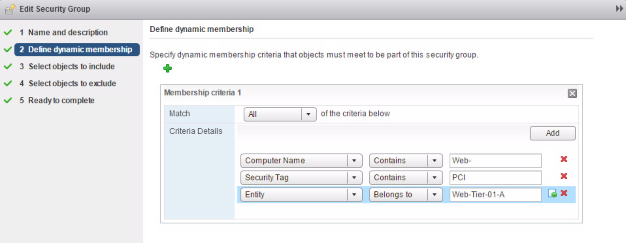
Task: Expand the Security Tag criteria dropdown
Action: (x=354, y=178)
